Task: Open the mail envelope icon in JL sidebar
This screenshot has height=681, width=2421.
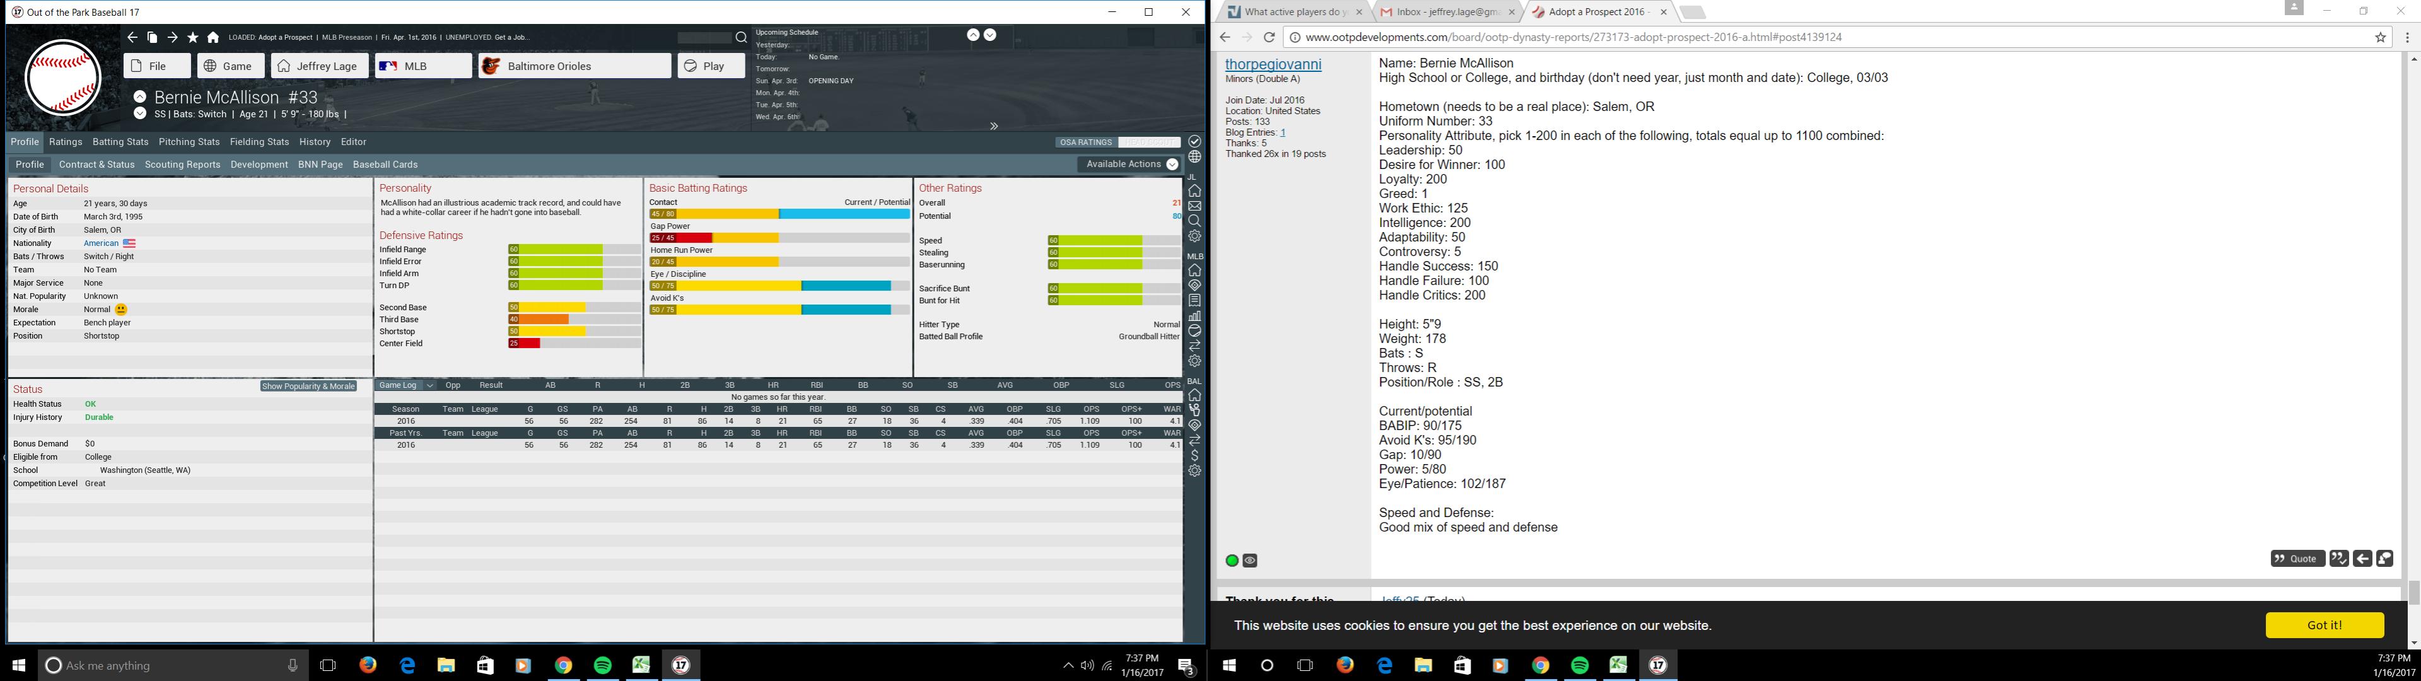Action: pyautogui.click(x=1194, y=206)
